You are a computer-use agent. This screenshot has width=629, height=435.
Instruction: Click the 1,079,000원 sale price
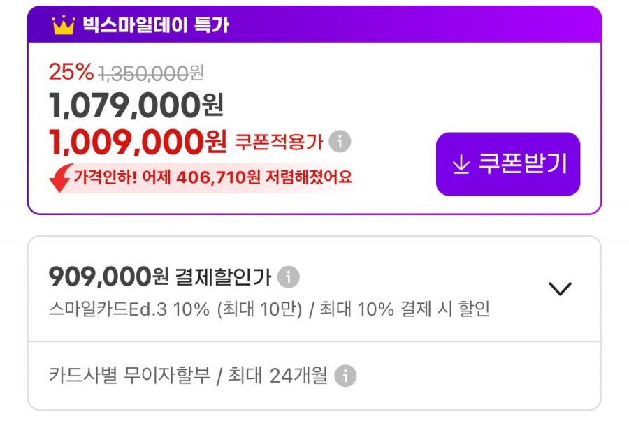pyautogui.click(x=136, y=105)
